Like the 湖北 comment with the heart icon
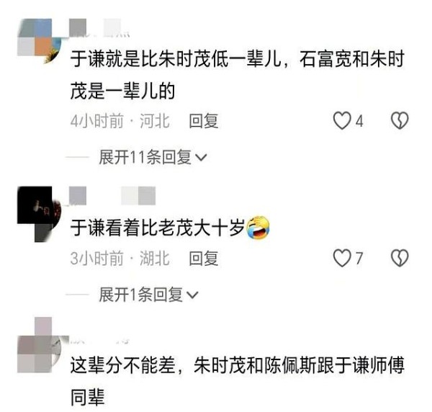This screenshot has width=432, height=412. pos(342,259)
